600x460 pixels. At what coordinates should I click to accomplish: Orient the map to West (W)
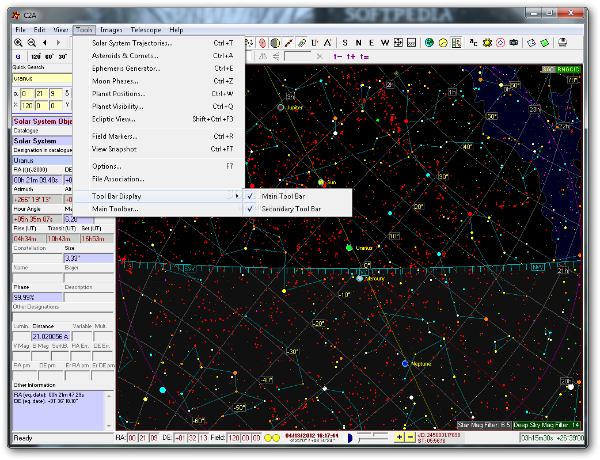pos(385,43)
